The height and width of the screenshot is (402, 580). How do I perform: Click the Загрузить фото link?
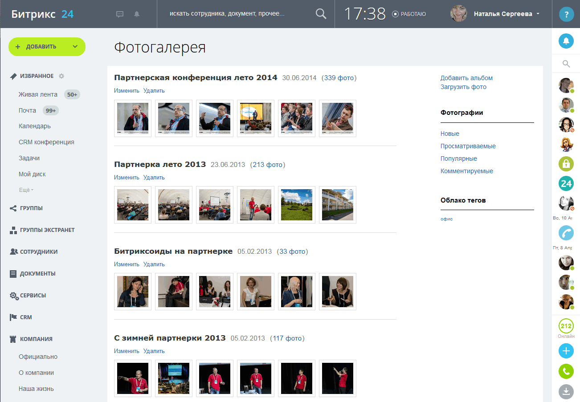tap(463, 87)
